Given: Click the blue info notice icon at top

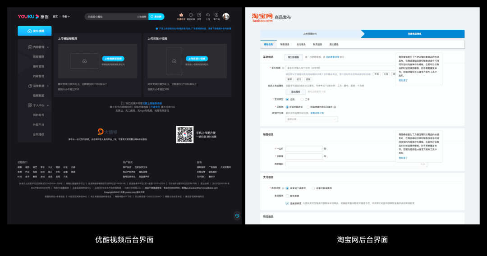Looking at the screenshot, I should pyautogui.click(x=156, y=28).
